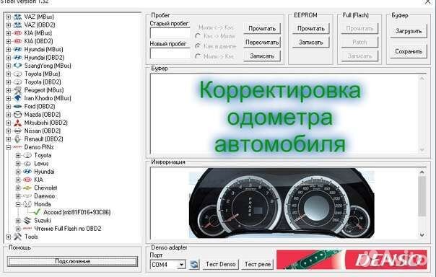Click the VAZ (MBus) Lada logo icon
Screen dimensions: 436x277
(17, 17)
